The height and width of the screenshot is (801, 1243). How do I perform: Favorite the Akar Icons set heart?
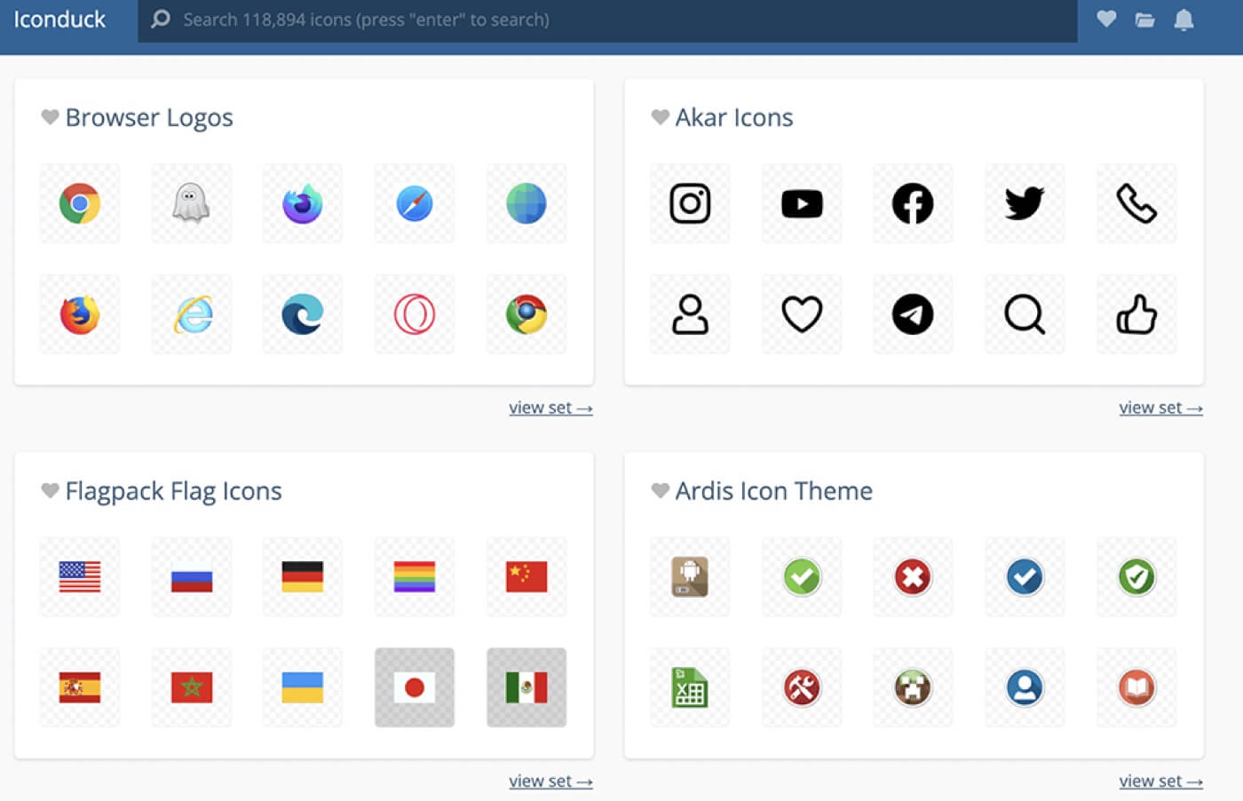660,117
